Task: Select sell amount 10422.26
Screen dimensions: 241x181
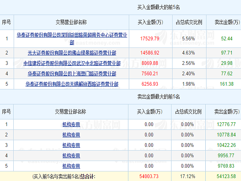Action: point(226,145)
